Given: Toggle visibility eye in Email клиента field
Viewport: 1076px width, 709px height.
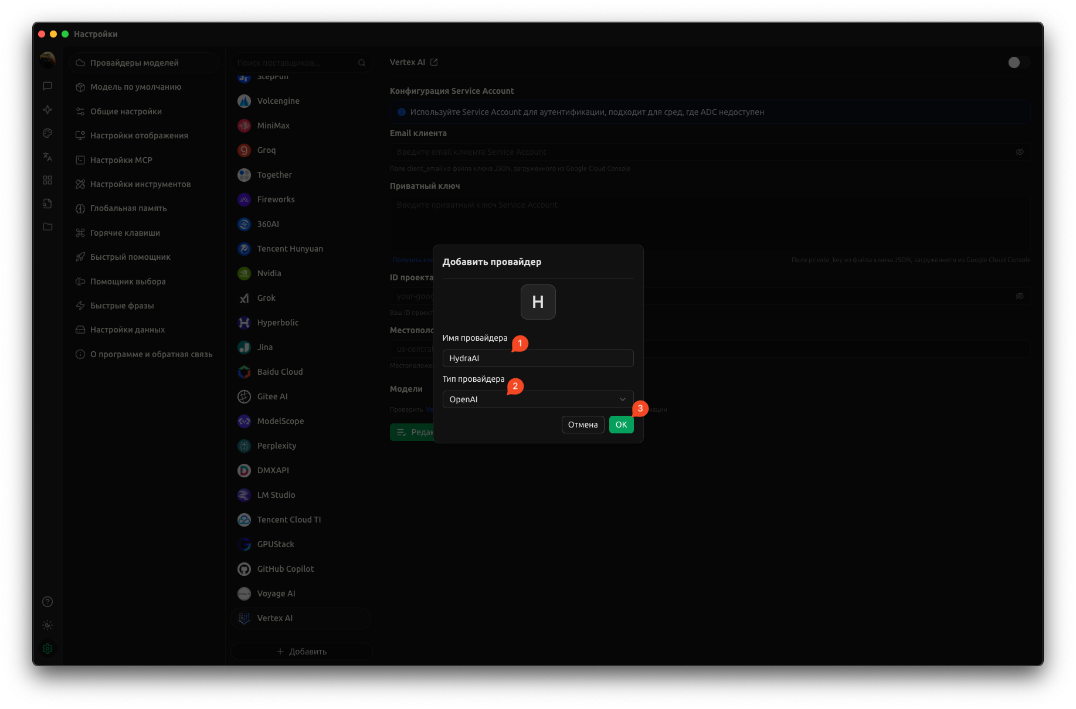Looking at the screenshot, I should pos(1020,152).
